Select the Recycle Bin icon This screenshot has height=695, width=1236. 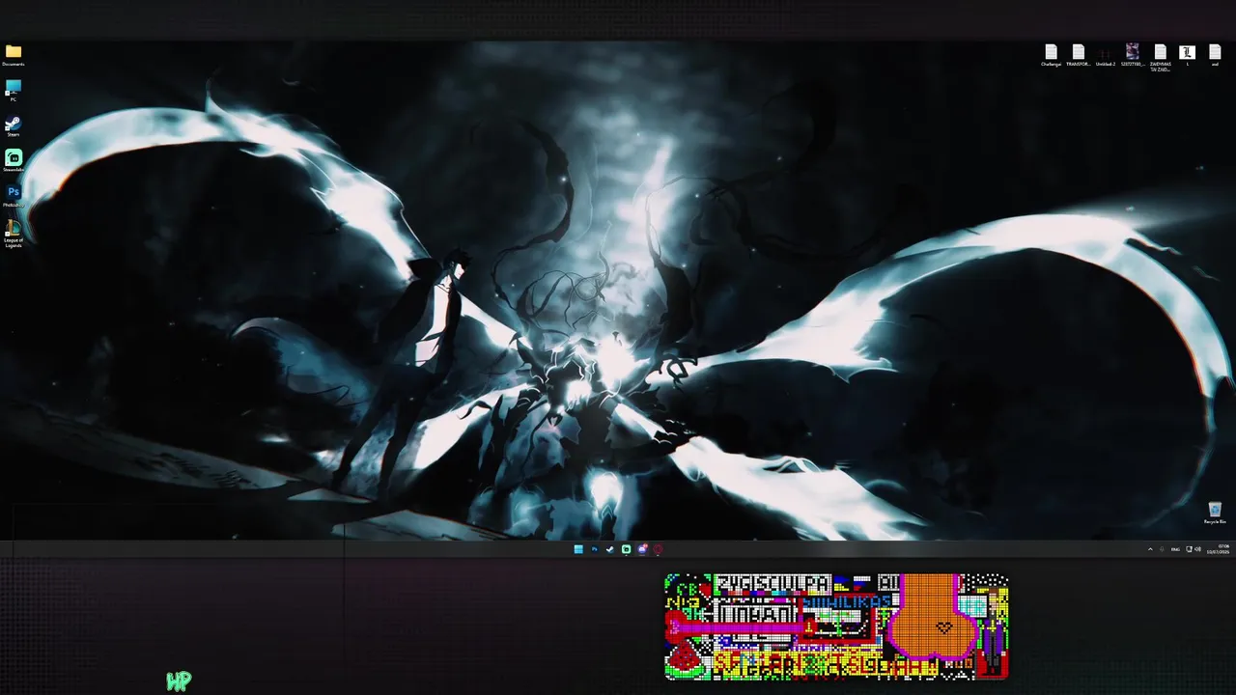tap(1215, 513)
